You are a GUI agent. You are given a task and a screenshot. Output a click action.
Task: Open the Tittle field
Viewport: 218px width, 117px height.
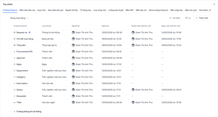pos(19,102)
